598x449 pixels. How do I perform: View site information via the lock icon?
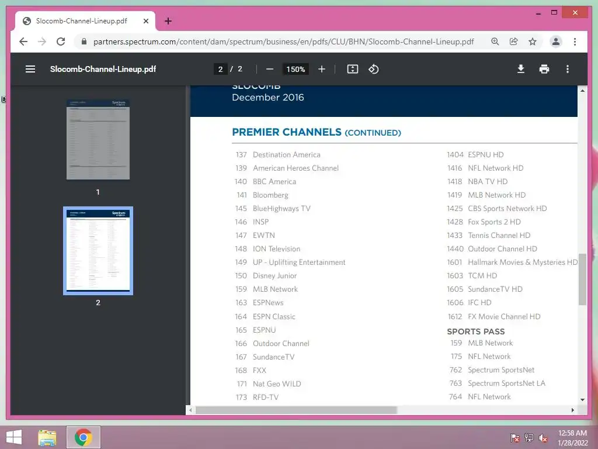point(84,42)
